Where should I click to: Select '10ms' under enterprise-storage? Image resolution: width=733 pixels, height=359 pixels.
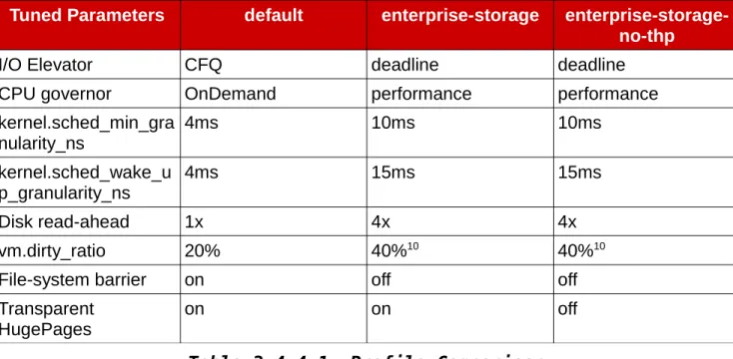[x=392, y=124]
